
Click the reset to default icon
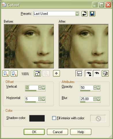[x=84, y=14]
